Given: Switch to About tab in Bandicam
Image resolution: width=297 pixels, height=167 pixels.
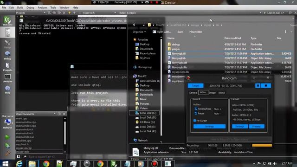Looking at the screenshot, I should pyautogui.click(x=221, y=93).
